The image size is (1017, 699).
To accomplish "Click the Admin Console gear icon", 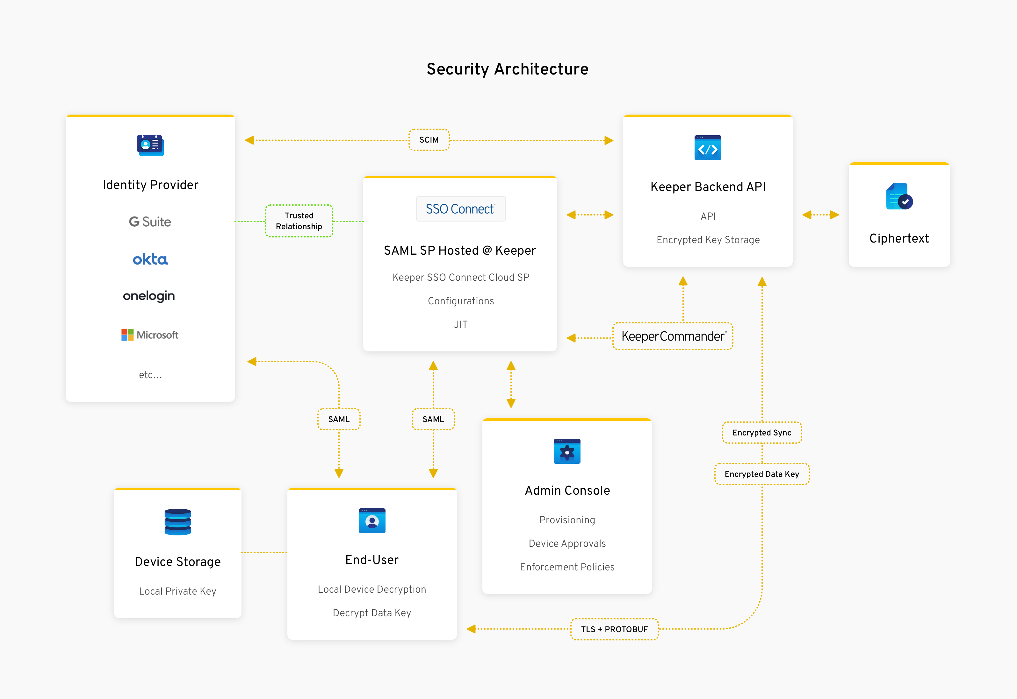I will click(x=567, y=451).
